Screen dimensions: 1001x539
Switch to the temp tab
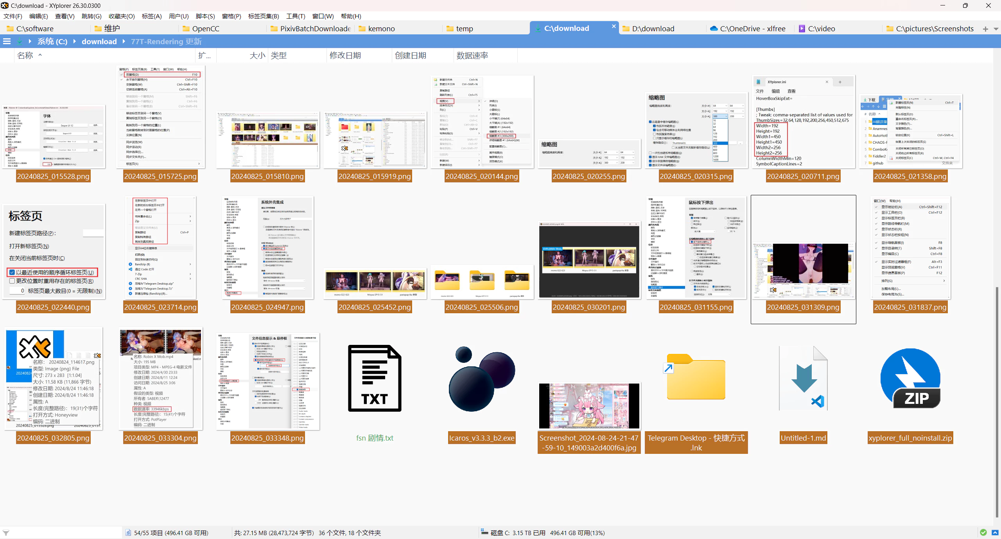[486, 29]
